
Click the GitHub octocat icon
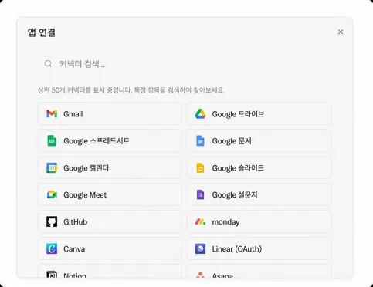(52, 221)
